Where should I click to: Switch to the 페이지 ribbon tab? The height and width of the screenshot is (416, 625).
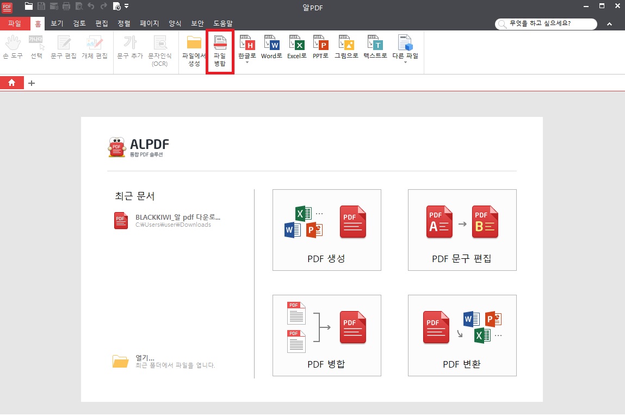[150, 23]
